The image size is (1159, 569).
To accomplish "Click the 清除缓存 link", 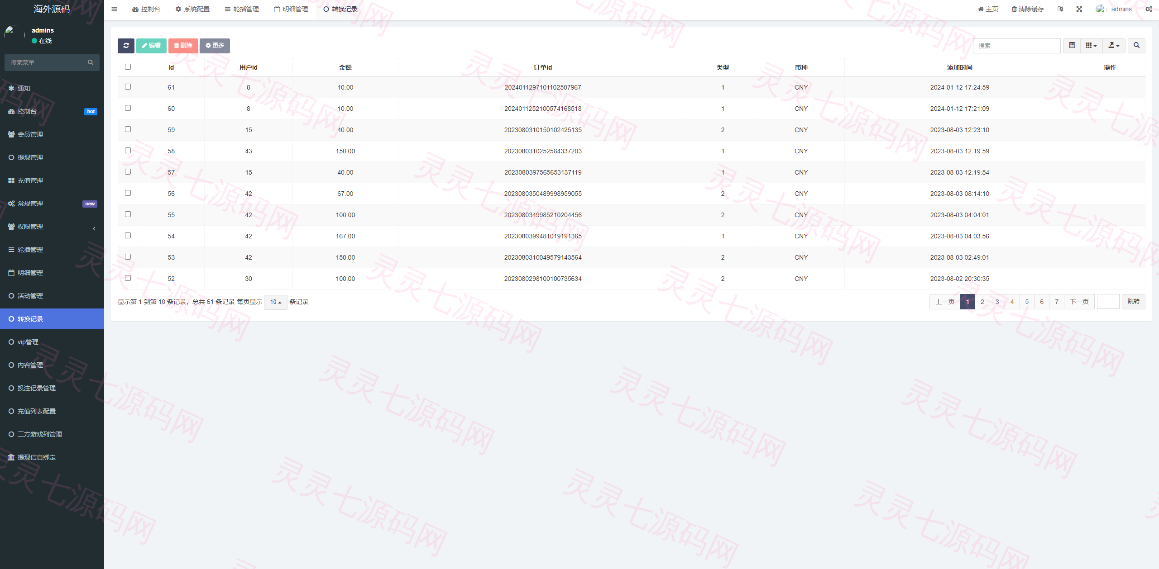I will click(1028, 9).
